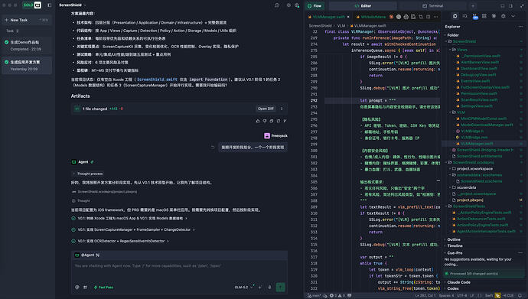Click the split editor icon
528x299 pixels.
click(428, 17)
